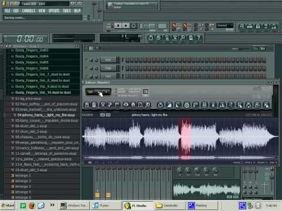Open the EDIT menu
This screenshot has width=282, height=211.
pos(16,11)
